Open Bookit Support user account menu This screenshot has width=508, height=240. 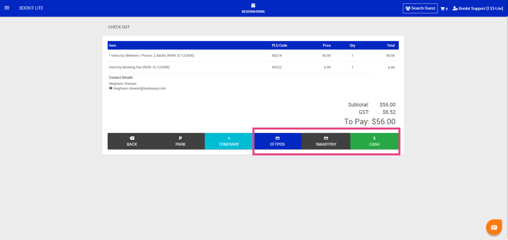[x=478, y=8]
